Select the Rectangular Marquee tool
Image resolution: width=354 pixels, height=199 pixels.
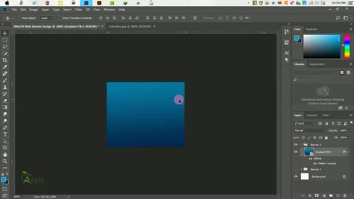click(x=5, y=40)
